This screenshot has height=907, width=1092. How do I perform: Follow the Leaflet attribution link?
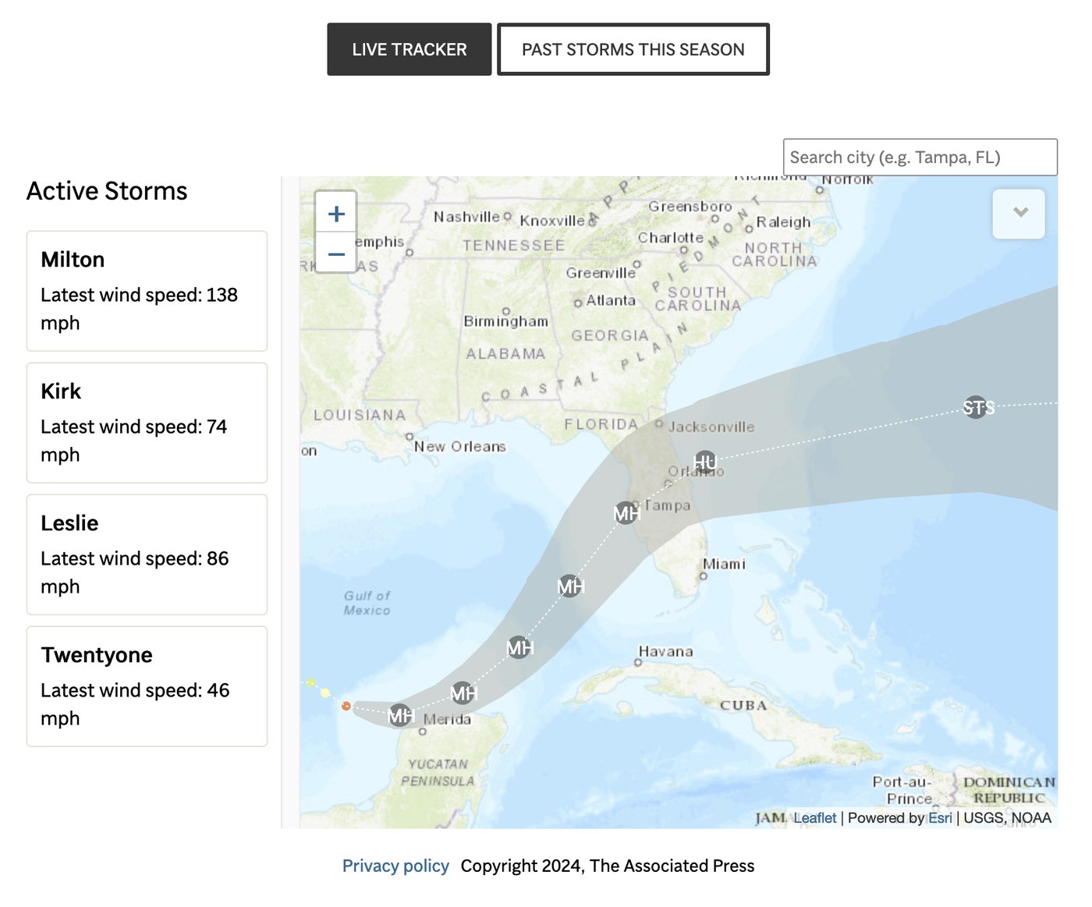(x=815, y=818)
